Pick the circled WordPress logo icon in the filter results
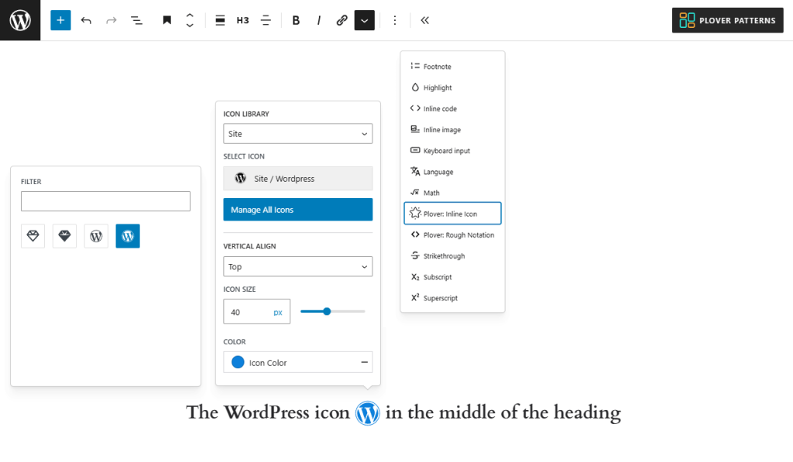 96,236
